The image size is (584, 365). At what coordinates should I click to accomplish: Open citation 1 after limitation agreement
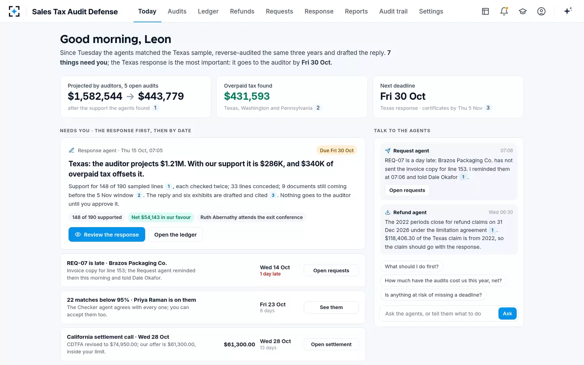[492, 230]
